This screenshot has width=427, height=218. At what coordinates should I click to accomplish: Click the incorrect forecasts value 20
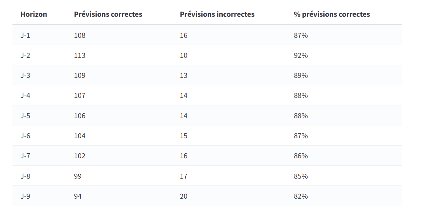(184, 196)
